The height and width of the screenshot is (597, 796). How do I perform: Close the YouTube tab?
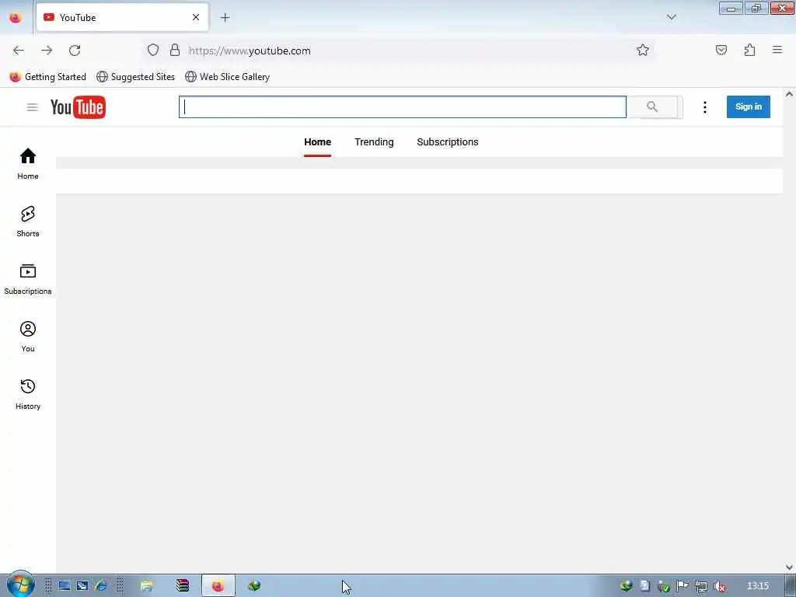coord(196,17)
